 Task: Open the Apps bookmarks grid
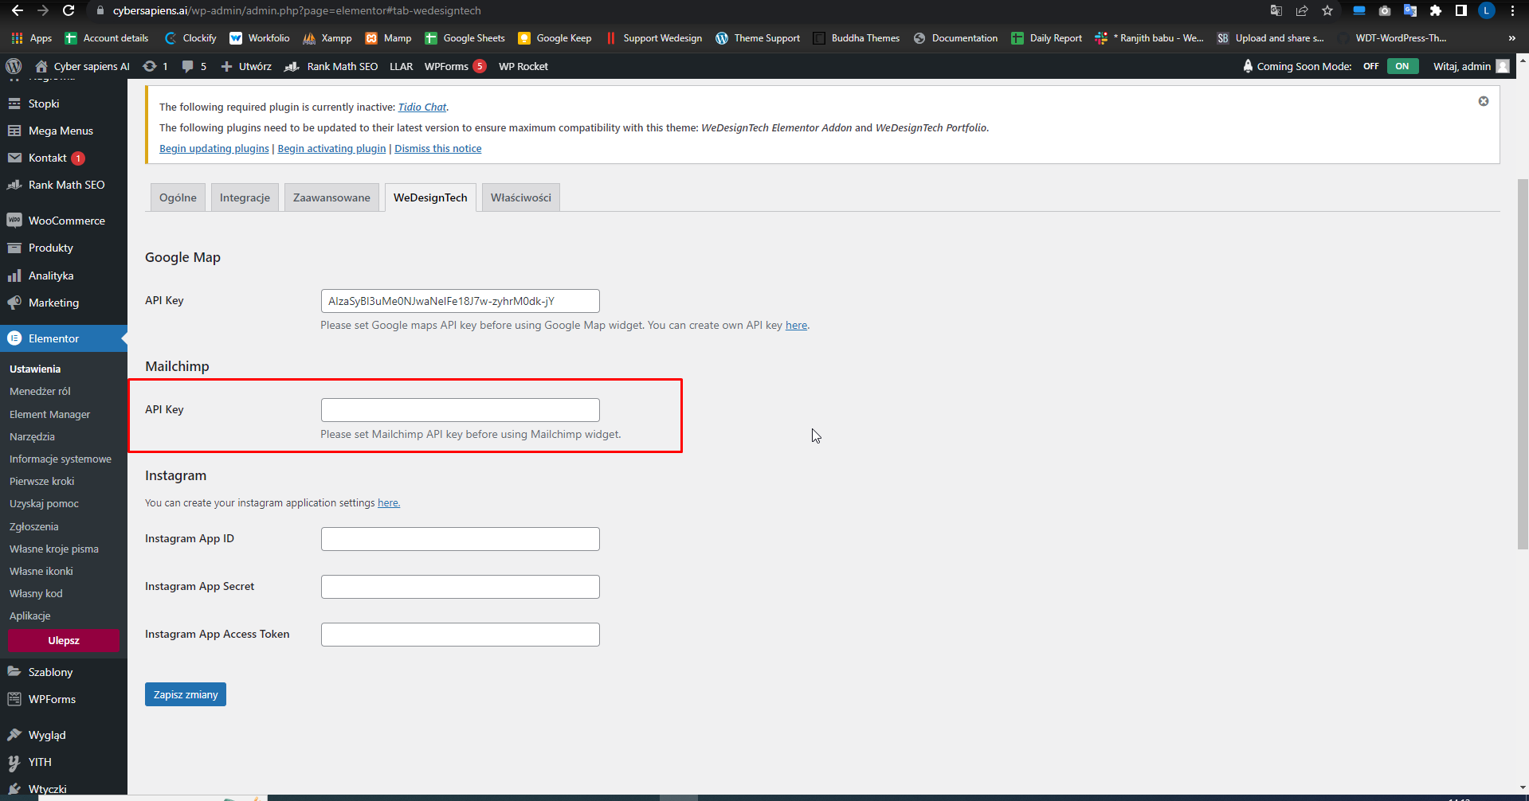click(x=32, y=38)
